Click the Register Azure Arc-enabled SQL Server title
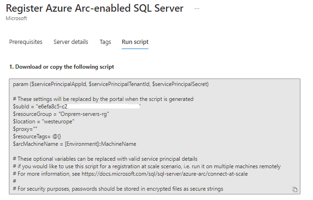Screen dimensions: 313x200 pyautogui.click(x=95, y=8)
